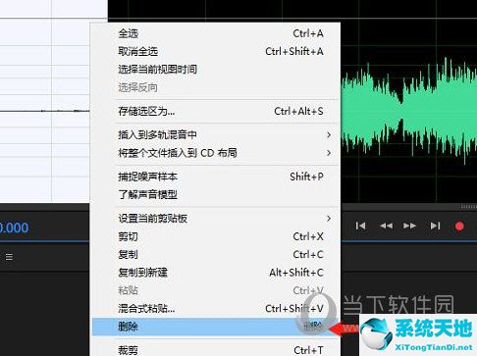477x356 pixels.
Task: Start recording with the red record button
Action: point(459,227)
